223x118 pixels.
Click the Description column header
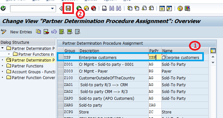(x=114, y=51)
